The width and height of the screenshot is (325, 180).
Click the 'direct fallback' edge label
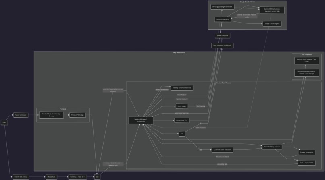click(x=182, y=95)
